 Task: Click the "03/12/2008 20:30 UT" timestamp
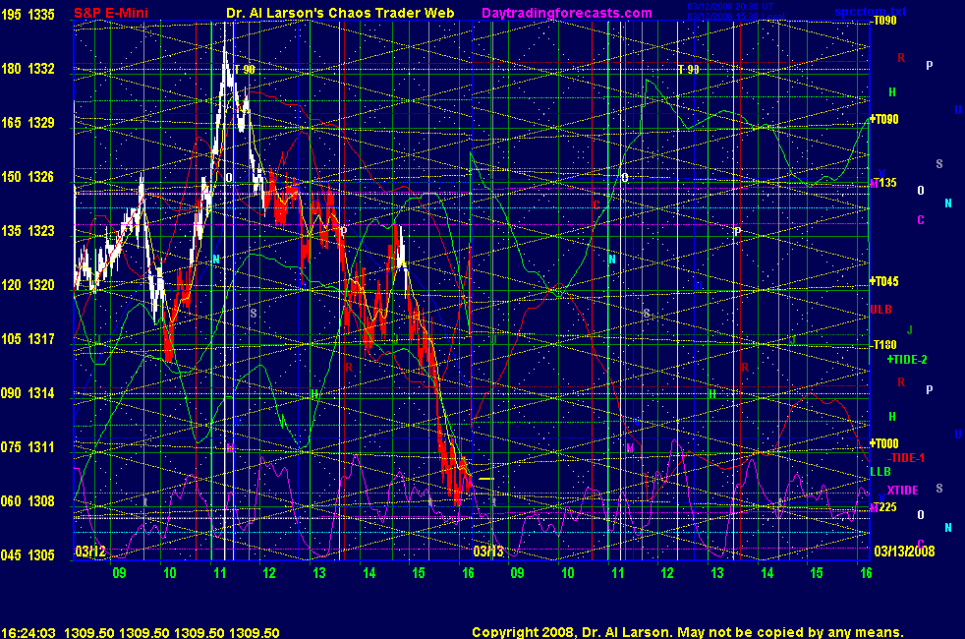click(730, 7)
